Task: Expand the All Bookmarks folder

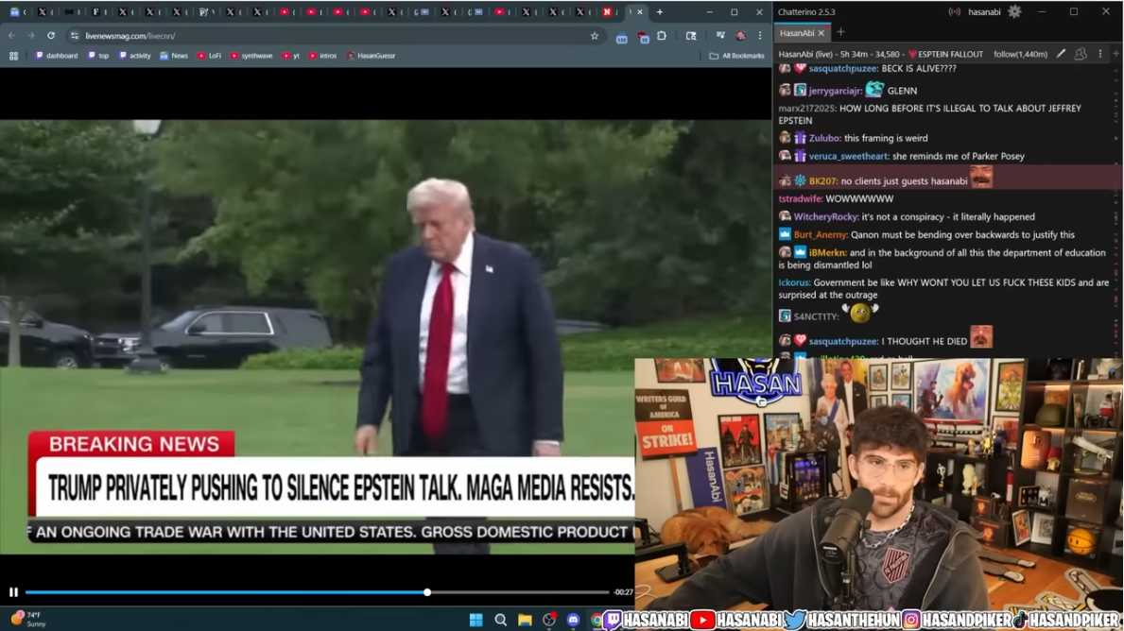Action: click(737, 55)
